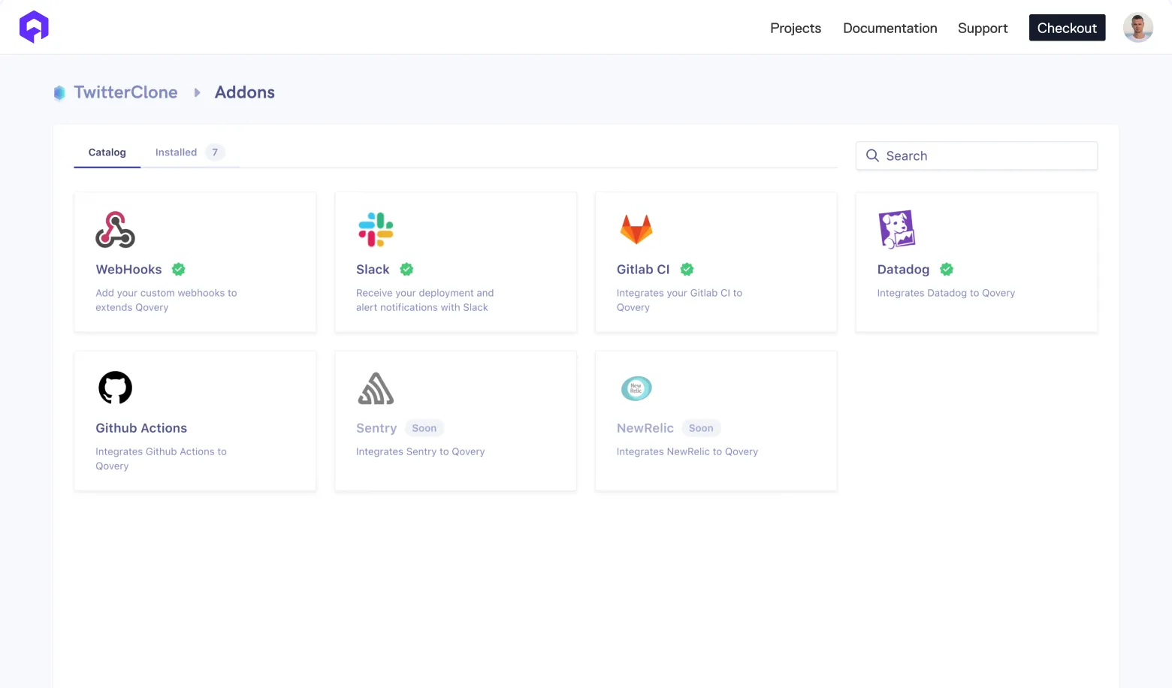Image resolution: width=1172 pixels, height=688 pixels.
Task: Click the WebHooks logo icon
Action: (115, 229)
